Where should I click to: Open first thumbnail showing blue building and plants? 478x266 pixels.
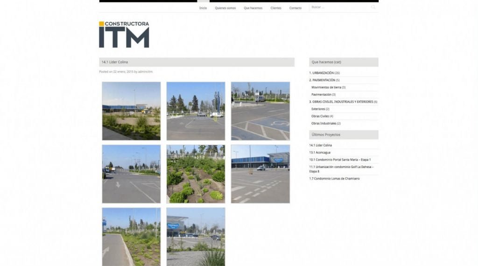coord(131,111)
